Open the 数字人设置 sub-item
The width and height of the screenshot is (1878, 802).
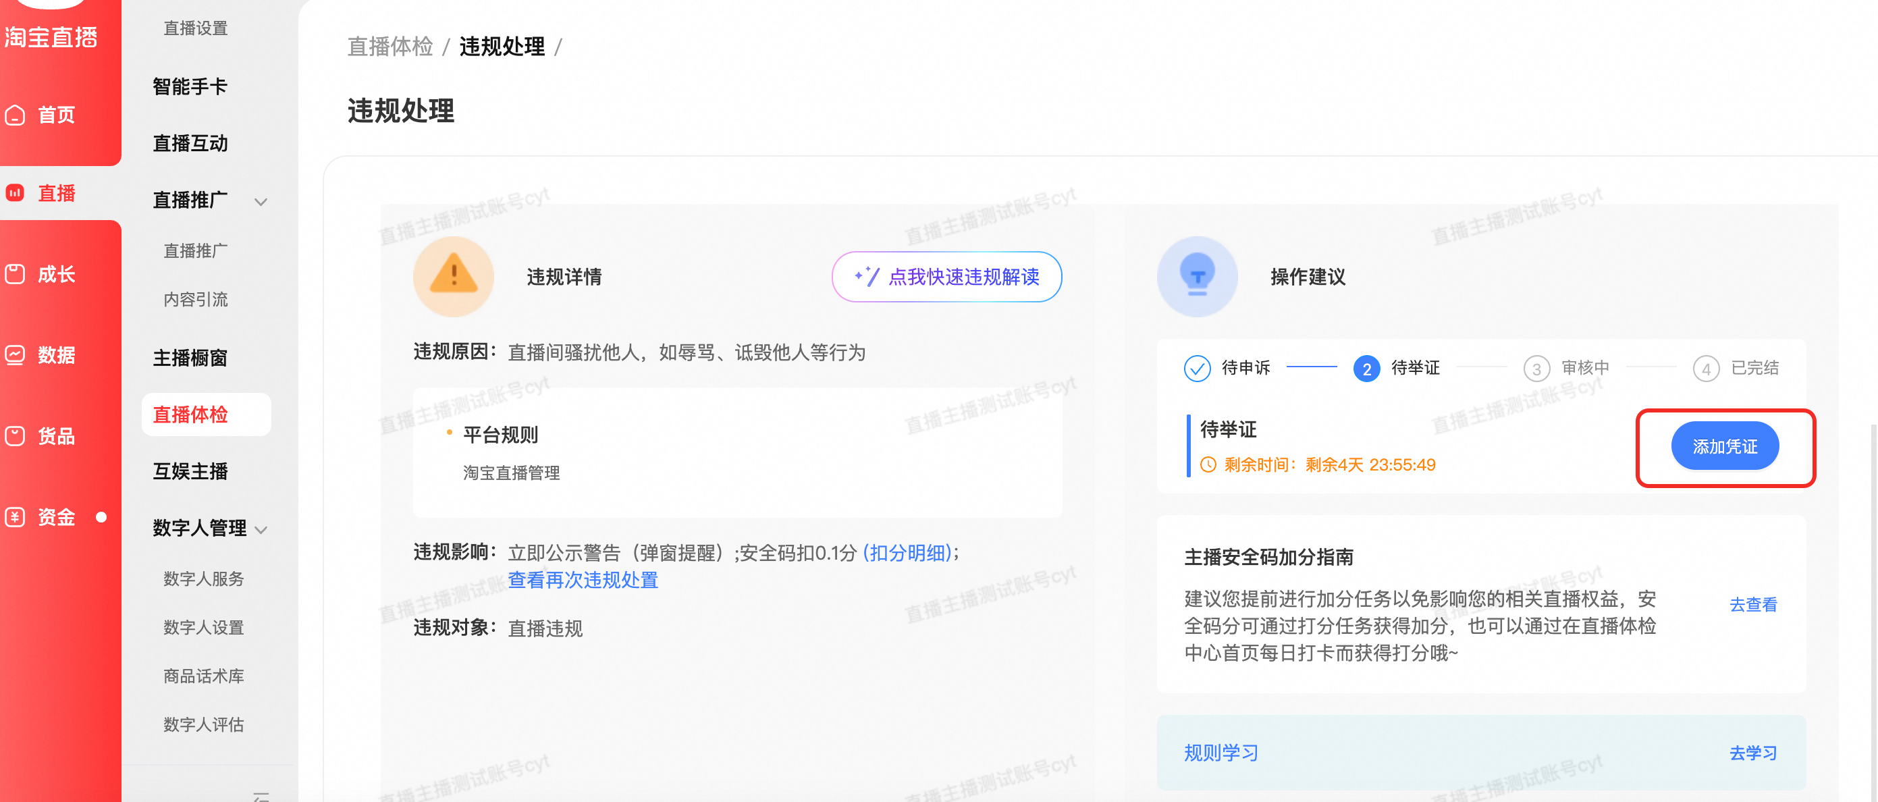click(x=203, y=627)
